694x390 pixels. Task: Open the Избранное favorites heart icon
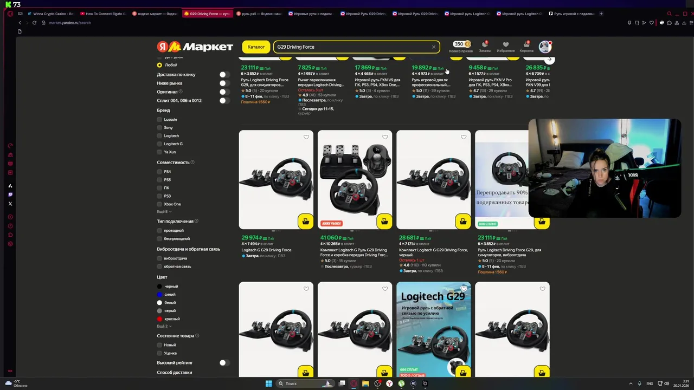[x=505, y=47]
